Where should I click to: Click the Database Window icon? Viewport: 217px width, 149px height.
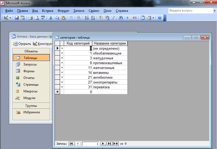click(143, 18)
